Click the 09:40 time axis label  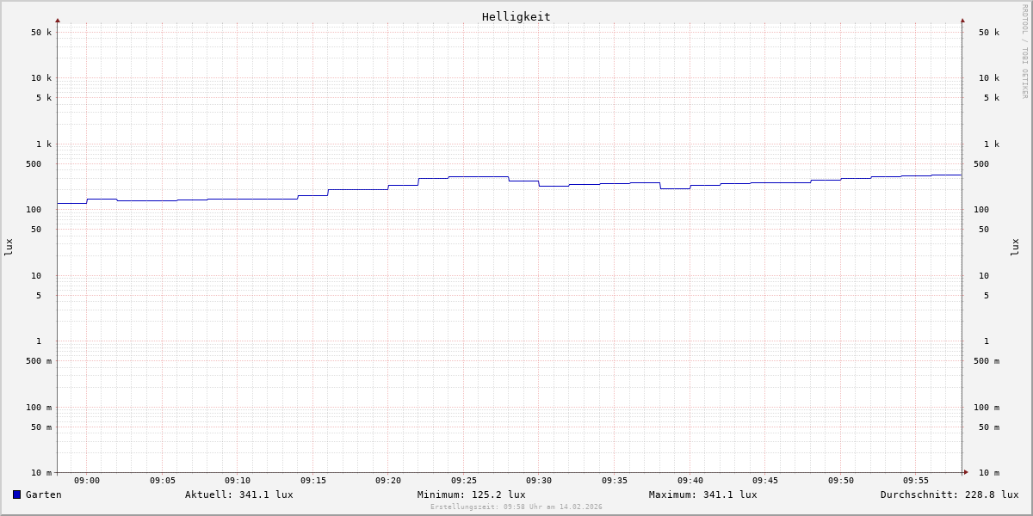(690, 481)
